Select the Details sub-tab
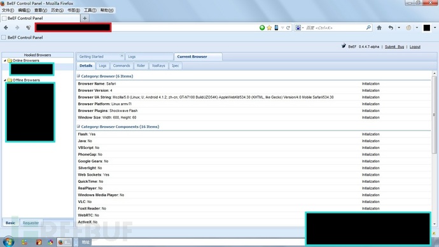The image size is (439, 247). click(86, 66)
